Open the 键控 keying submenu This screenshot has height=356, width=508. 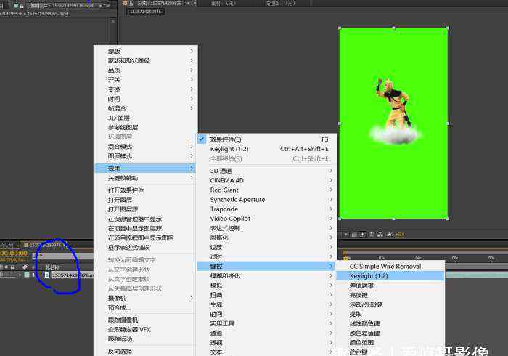click(x=266, y=266)
